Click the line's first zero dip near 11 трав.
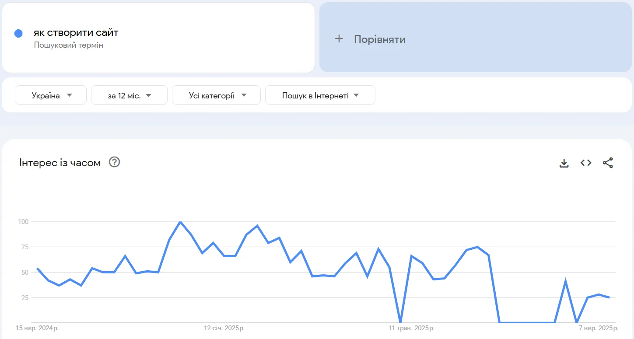 400,322
